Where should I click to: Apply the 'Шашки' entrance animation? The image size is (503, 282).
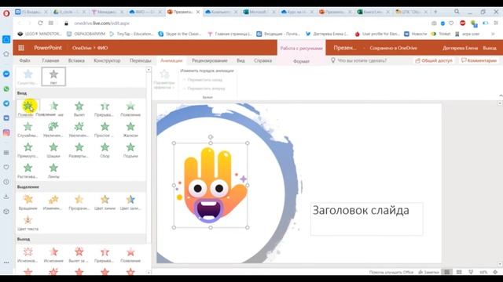(53, 150)
